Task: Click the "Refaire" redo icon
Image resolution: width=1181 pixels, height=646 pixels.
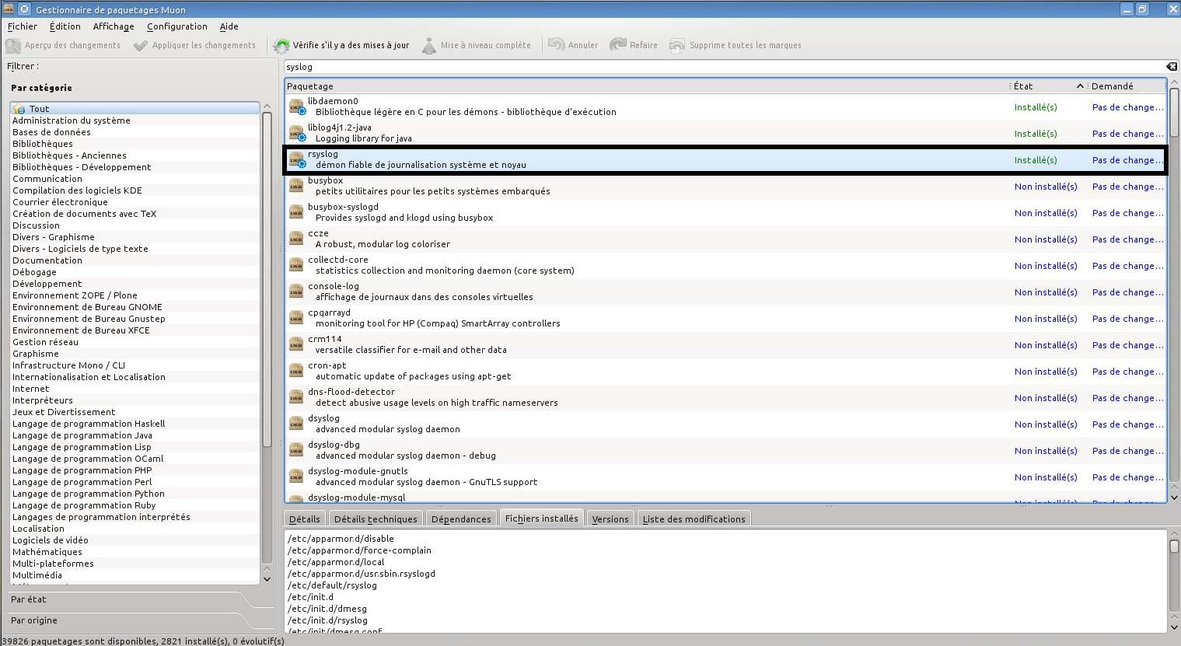Action: (619, 45)
